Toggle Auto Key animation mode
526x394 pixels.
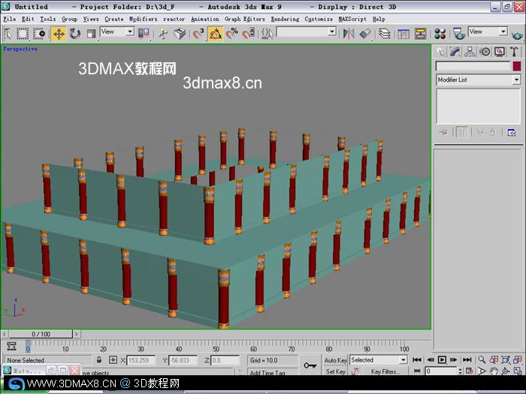335,360
